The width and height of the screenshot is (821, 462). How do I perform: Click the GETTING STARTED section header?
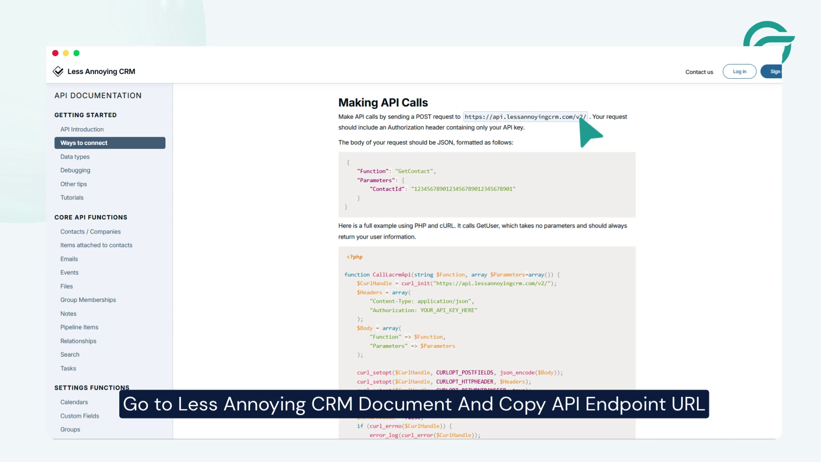coord(86,115)
